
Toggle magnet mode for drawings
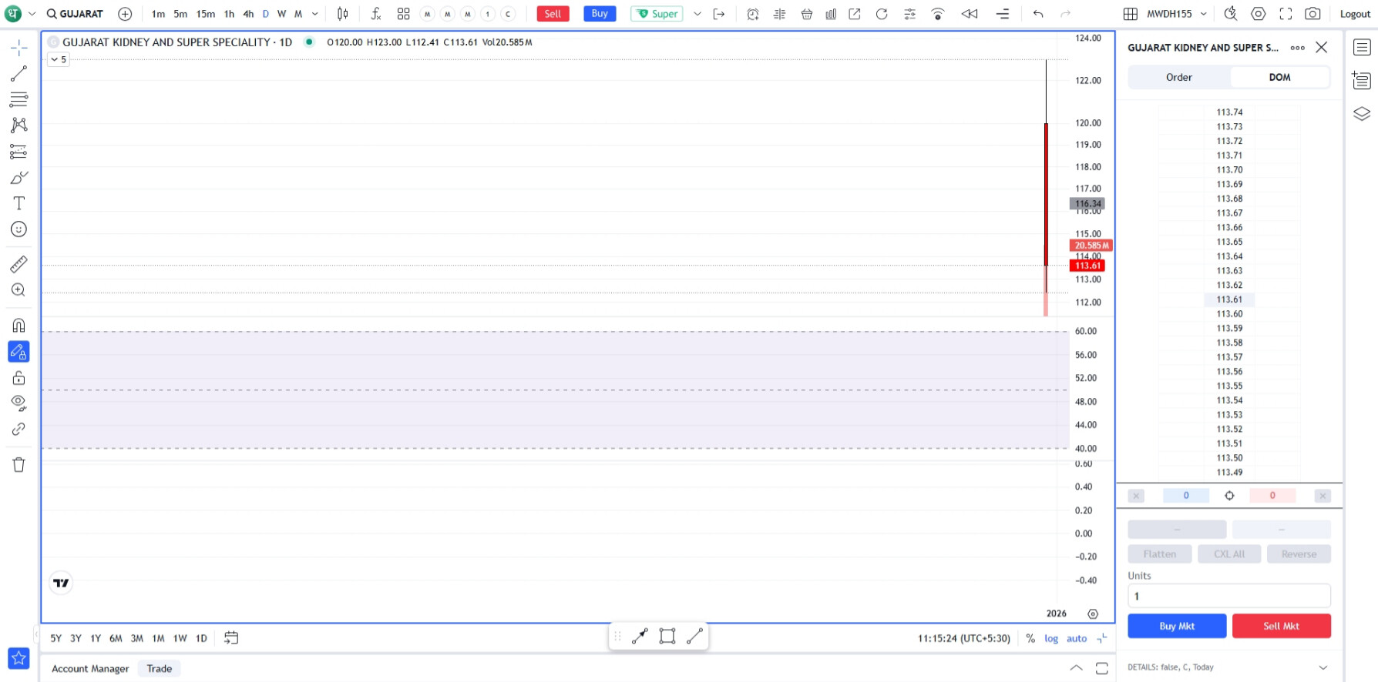tap(18, 326)
